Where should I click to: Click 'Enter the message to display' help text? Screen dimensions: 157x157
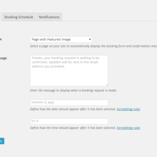73,90
